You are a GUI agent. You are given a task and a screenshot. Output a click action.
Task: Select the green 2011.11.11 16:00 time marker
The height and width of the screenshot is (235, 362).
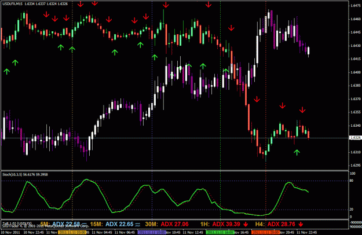pyautogui.click(x=220, y=232)
